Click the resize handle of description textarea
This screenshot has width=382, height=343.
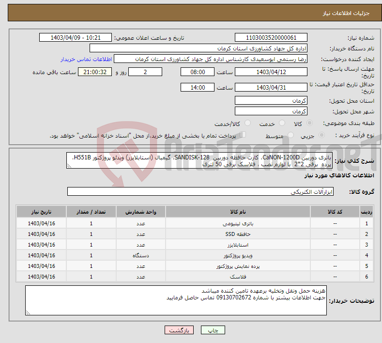(69, 166)
